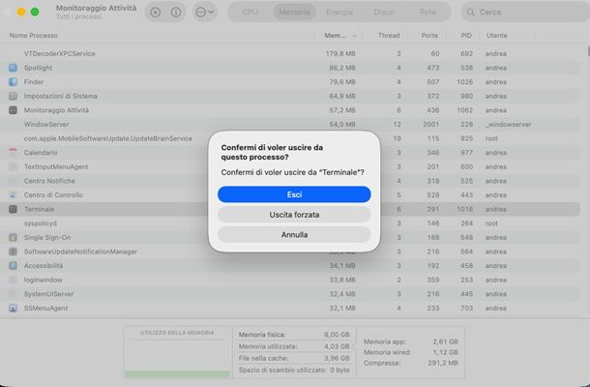590x387 pixels.
Task: Click the Cerca search field
Action: [527, 12]
